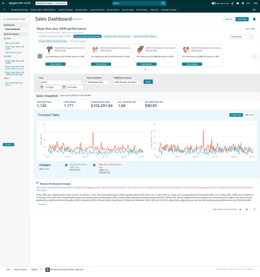Viewport: 260px width, 277px height.
Task: Click the thumbs up feedback icon
Action: 240,209
